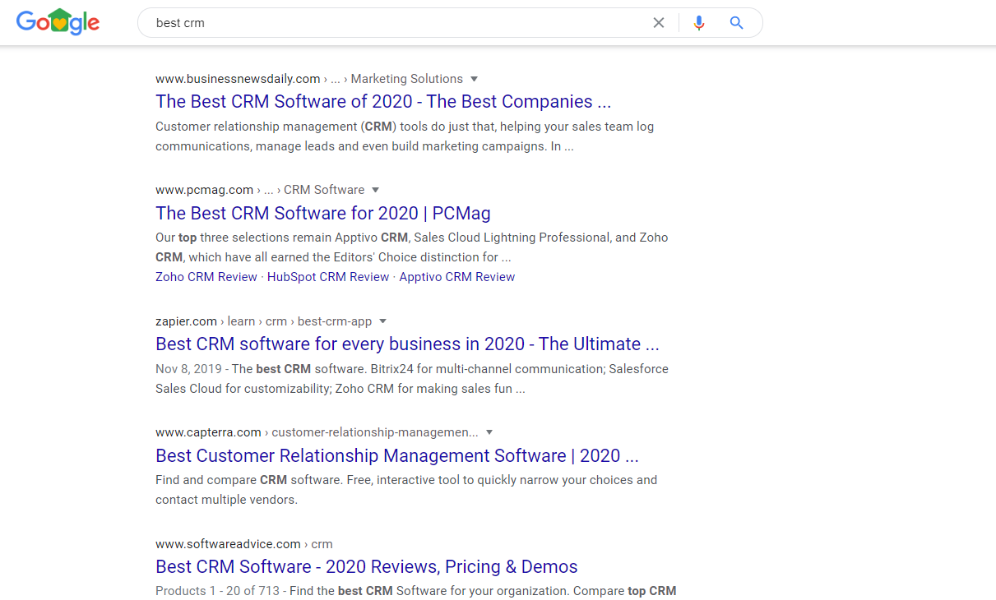Clear the search box with X icon
The height and width of the screenshot is (600, 996).
[658, 23]
